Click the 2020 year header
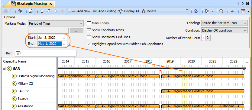The width and height of the screenshot is (252, 110). tap(191, 61)
